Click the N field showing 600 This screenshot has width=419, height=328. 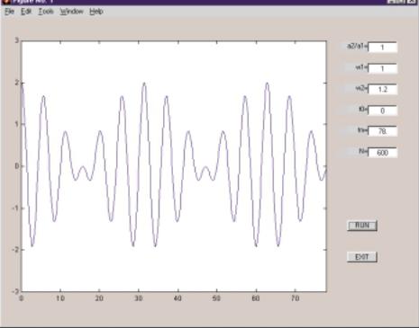coord(383,153)
